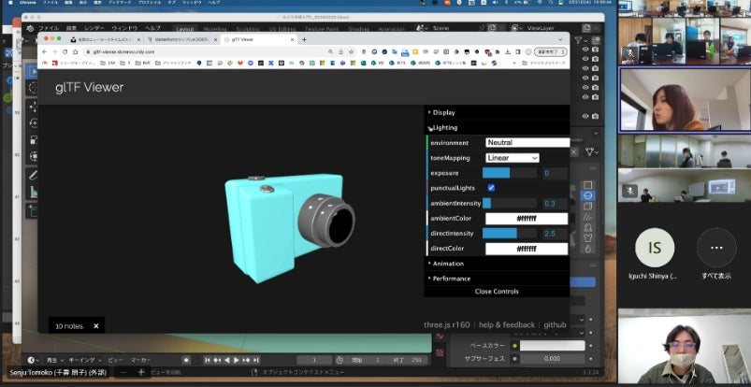Expand the Performance section
Viewport: 751px width, 387px height.
pyautogui.click(x=451, y=278)
